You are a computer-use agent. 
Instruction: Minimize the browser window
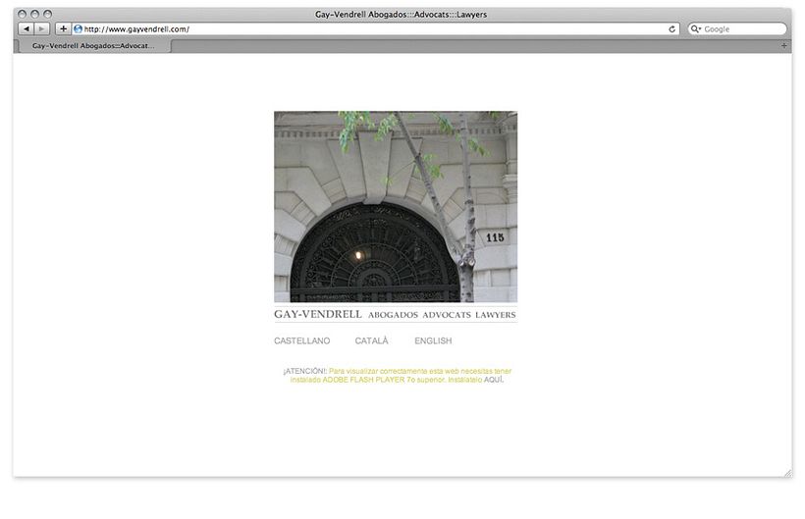(35, 14)
